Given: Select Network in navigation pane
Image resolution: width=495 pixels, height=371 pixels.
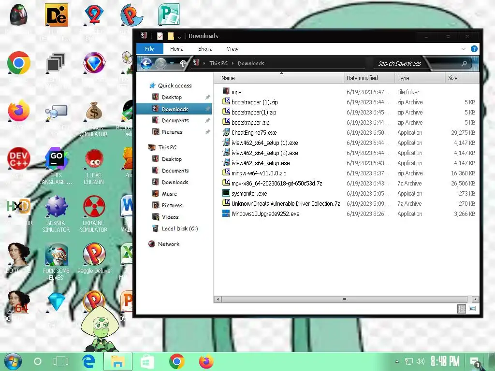Looking at the screenshot, I should [169, 244].
